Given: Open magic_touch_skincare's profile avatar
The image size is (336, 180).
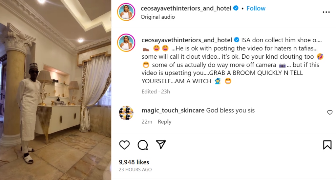Looking at the screenshot, I should click(x=126, y=113).
